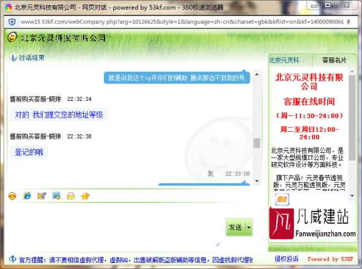Close the chat browser window
Viewport: 362px width, 269px height.
346,5
